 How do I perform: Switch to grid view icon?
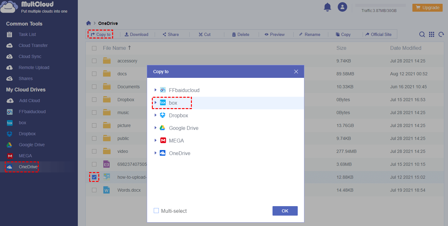tap(432, 34)
